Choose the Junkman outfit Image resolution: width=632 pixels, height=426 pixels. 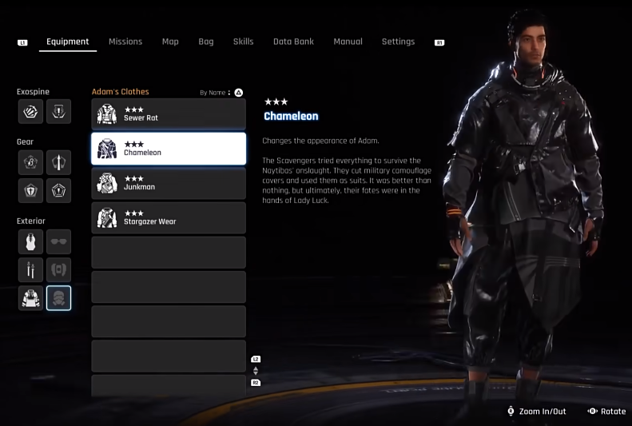click(x=169, y=183)
